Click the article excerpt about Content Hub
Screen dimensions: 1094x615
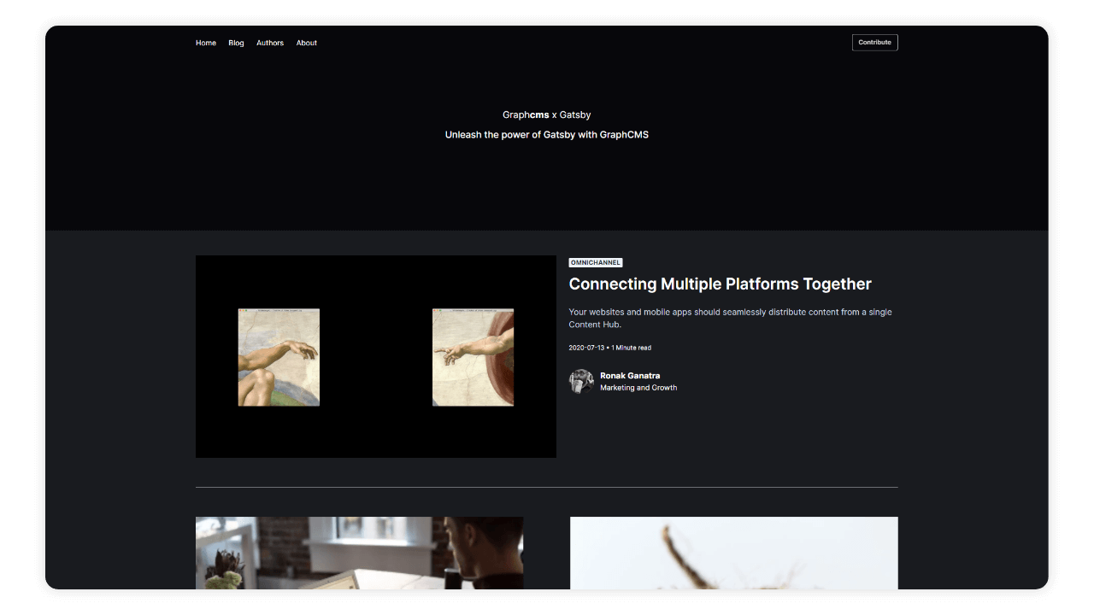point(731,318)
